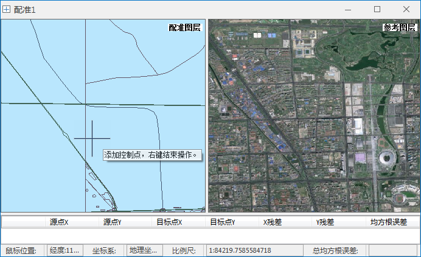Minimize the 配准1 window
This screenshot has width=421, height=257.
[x=349, y=9]
